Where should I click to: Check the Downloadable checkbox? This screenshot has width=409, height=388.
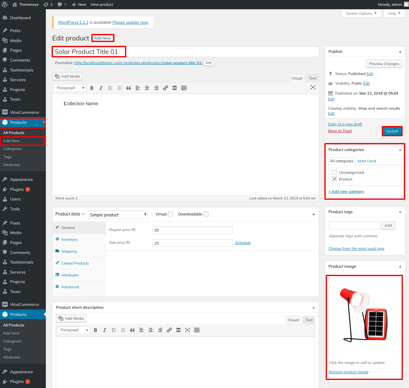[206, 214]
